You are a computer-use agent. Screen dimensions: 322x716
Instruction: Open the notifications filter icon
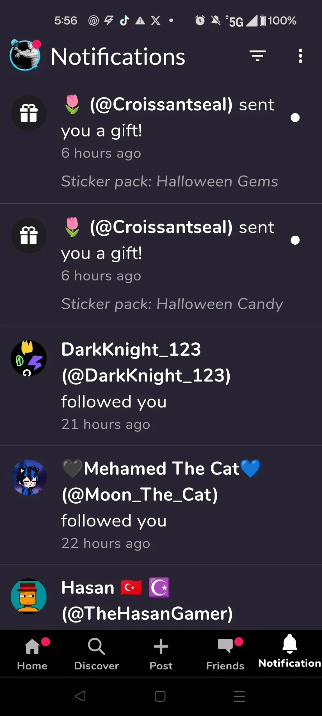click(x=257, y=56)
